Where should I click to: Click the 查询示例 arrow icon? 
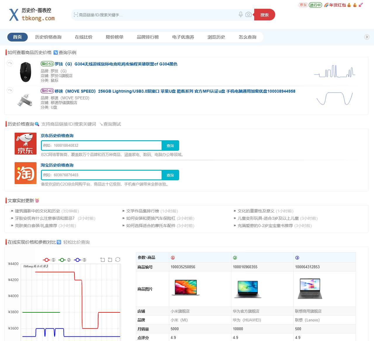pyautogui.click(x=56, y=53)
